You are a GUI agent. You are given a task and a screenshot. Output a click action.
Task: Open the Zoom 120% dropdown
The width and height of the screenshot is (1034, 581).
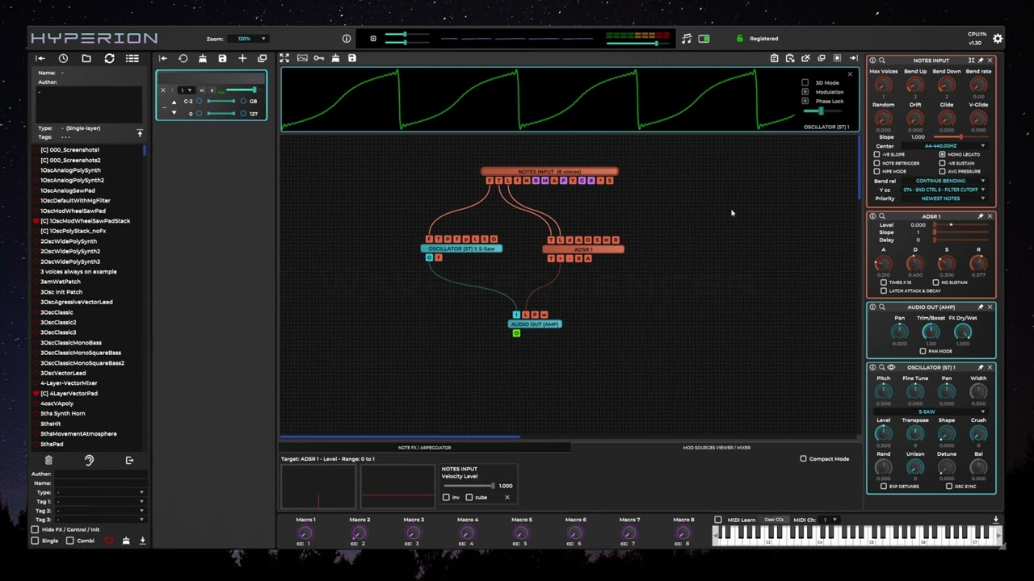coord(249,39)
